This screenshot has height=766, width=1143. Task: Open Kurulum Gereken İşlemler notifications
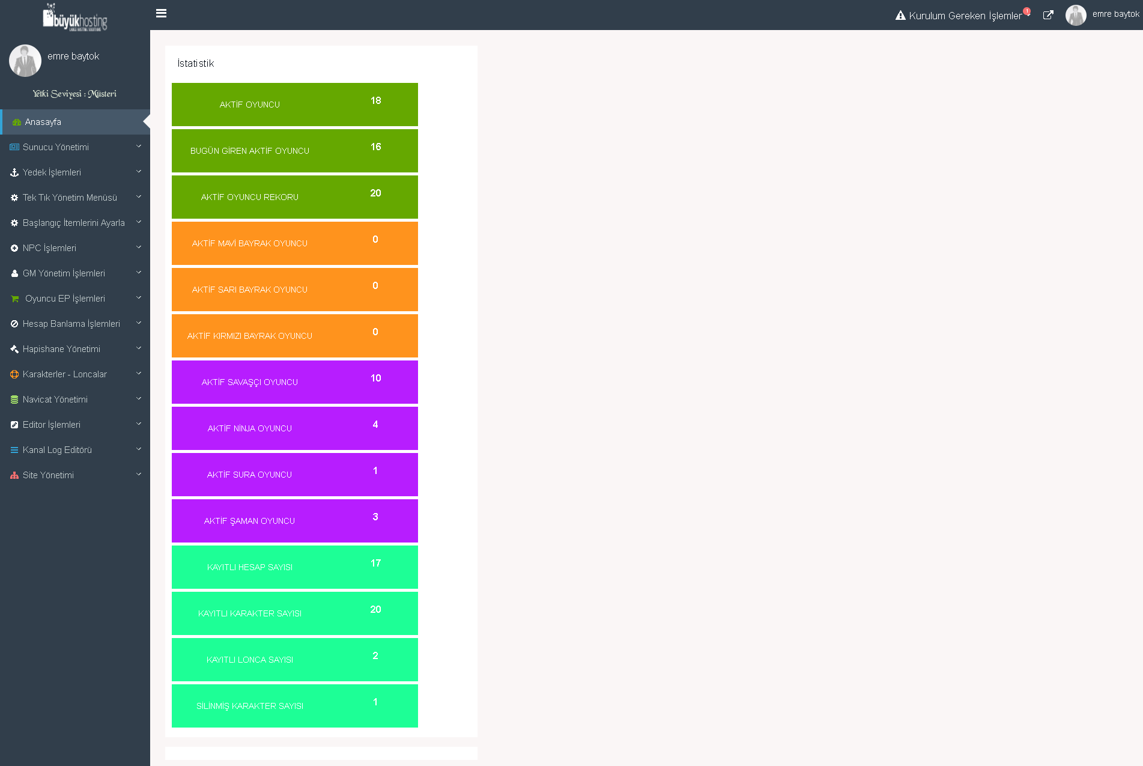[x=965, y=16]
